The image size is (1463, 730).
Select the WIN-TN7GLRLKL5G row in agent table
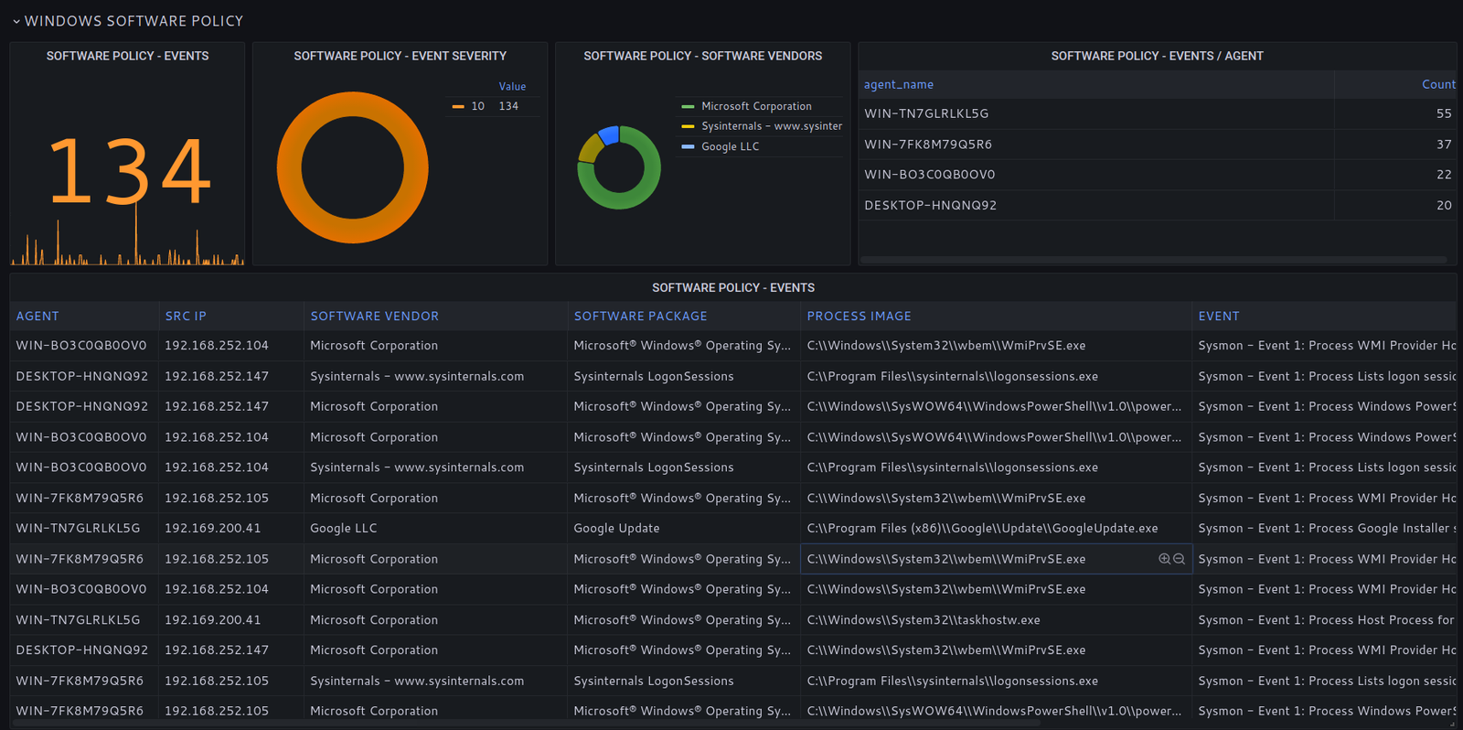point(926,113)
